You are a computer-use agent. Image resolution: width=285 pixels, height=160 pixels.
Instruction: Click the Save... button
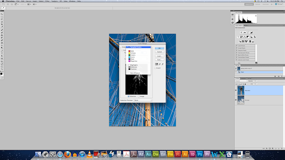pyautogui.click(x=159, y=60)
